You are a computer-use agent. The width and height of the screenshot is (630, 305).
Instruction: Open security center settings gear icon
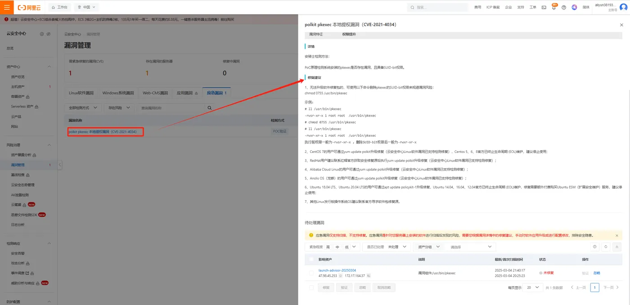coord(42,34)
